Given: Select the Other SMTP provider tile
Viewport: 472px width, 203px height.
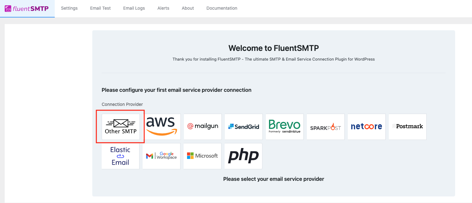Looking at the screenshot, I should (x=121, y=126).
